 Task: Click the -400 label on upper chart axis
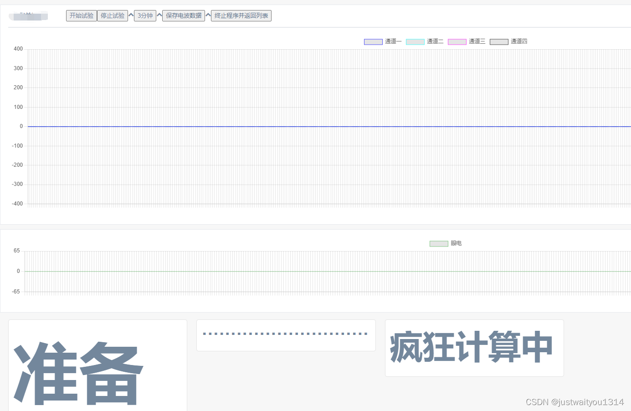point(17,204)
